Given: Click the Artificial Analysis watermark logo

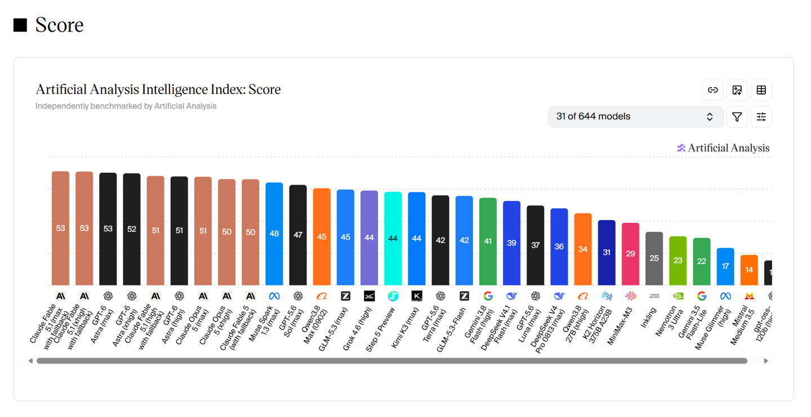Looking at the screenshot, I should pyautogui.click(x=723, y=148).
